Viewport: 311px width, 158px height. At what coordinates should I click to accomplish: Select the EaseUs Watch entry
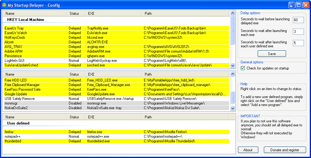[x=117, y=33]
